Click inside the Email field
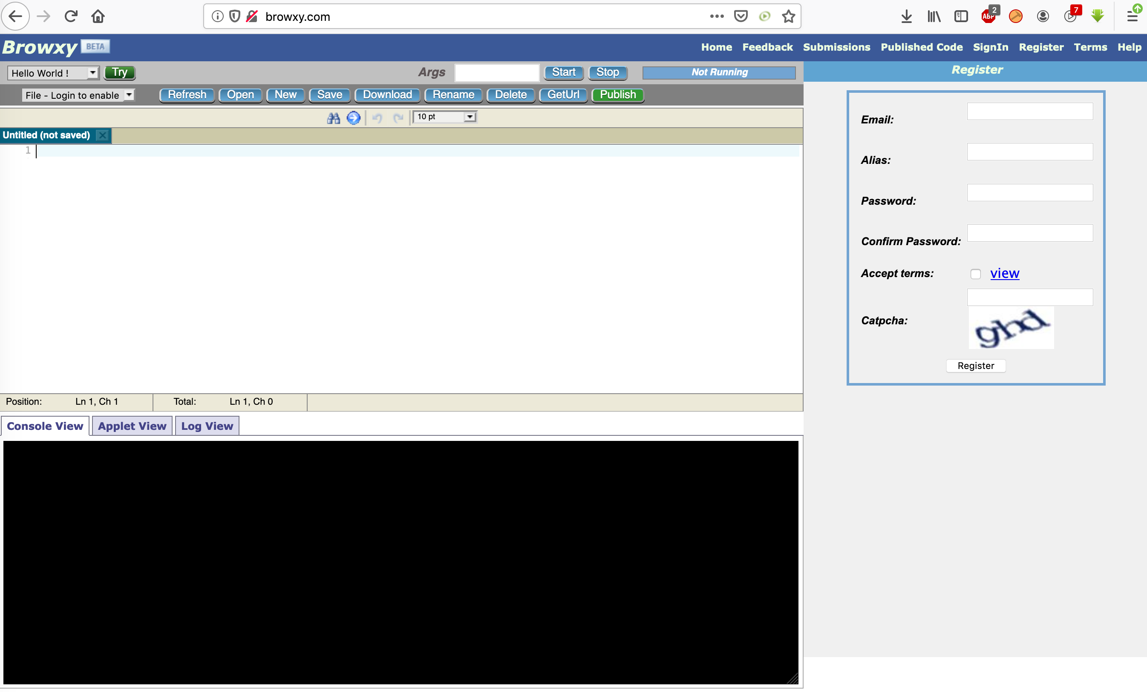Viewport: 1147px width, 692px height. [1029, 111]
